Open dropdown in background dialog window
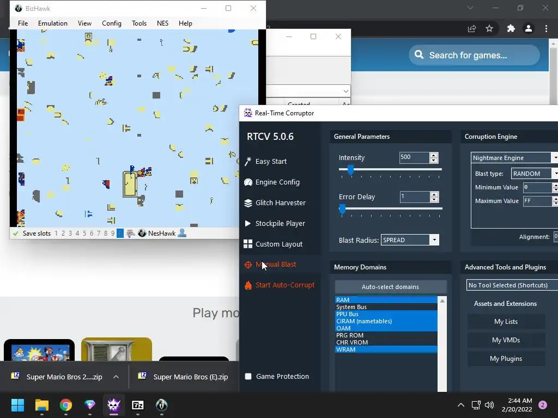The image size is (558, 418). tap(345, 91)
